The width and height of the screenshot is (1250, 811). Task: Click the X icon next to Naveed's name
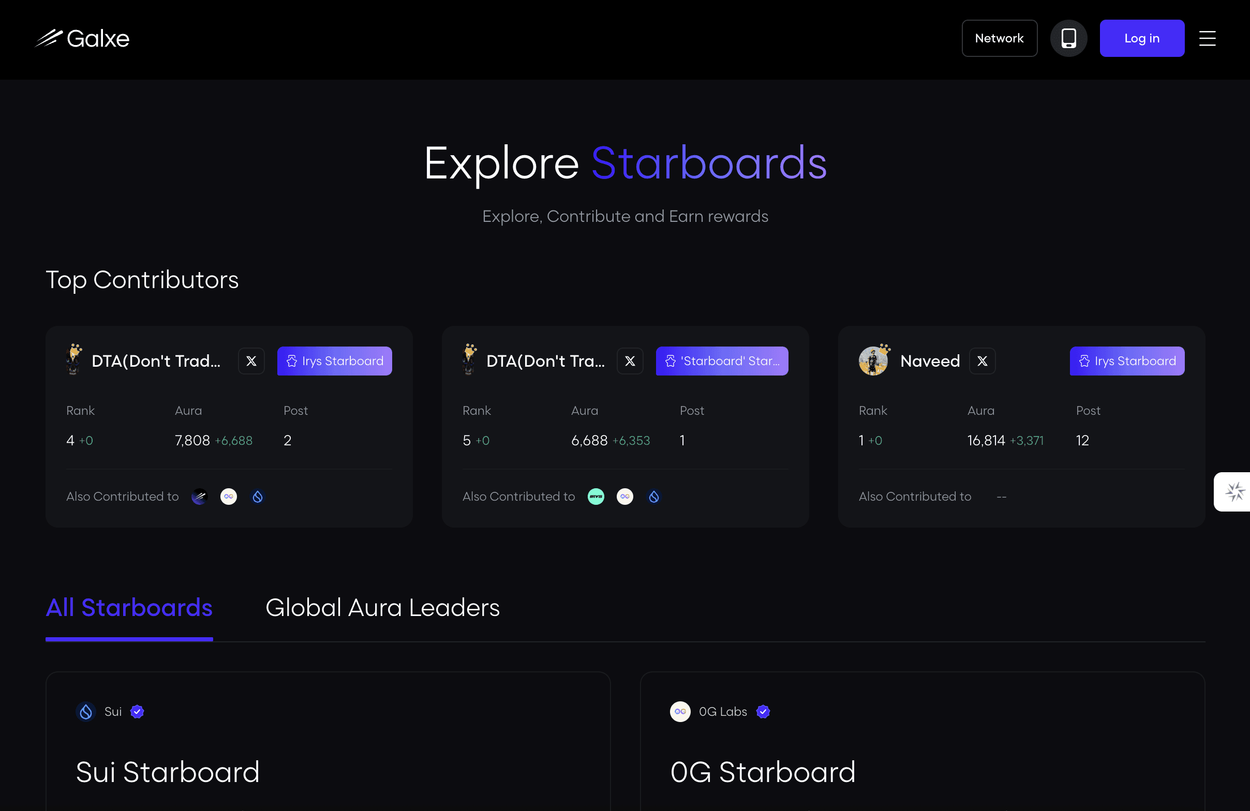coord(982,361)
